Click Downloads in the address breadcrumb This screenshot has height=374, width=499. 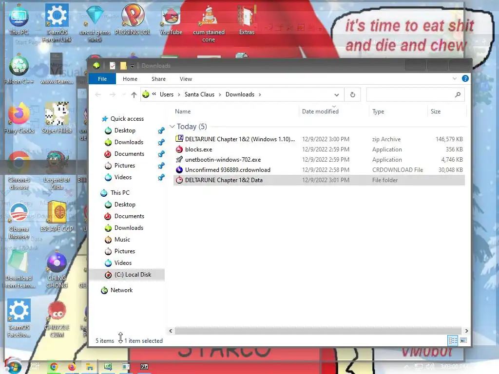click(240, 94)
